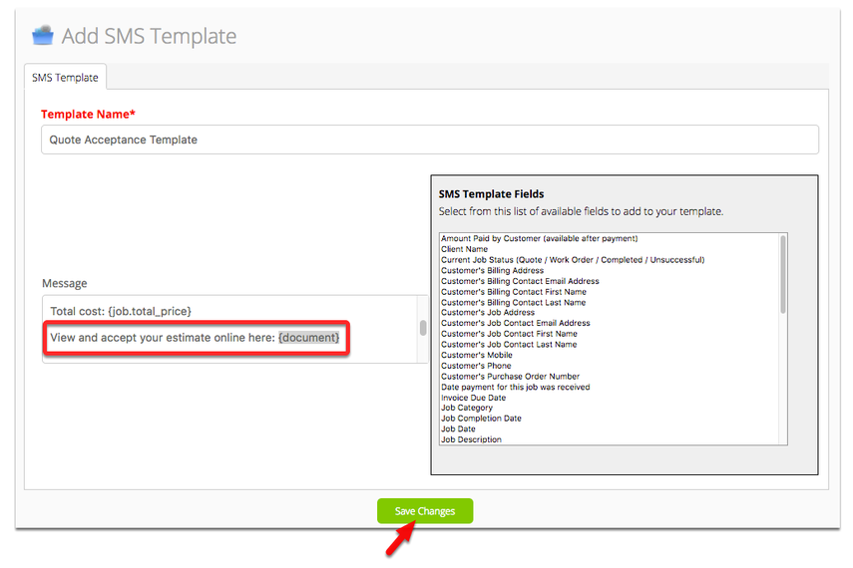
Task: Click the Message box scrollbar thumb
Action: coord(423,328)
